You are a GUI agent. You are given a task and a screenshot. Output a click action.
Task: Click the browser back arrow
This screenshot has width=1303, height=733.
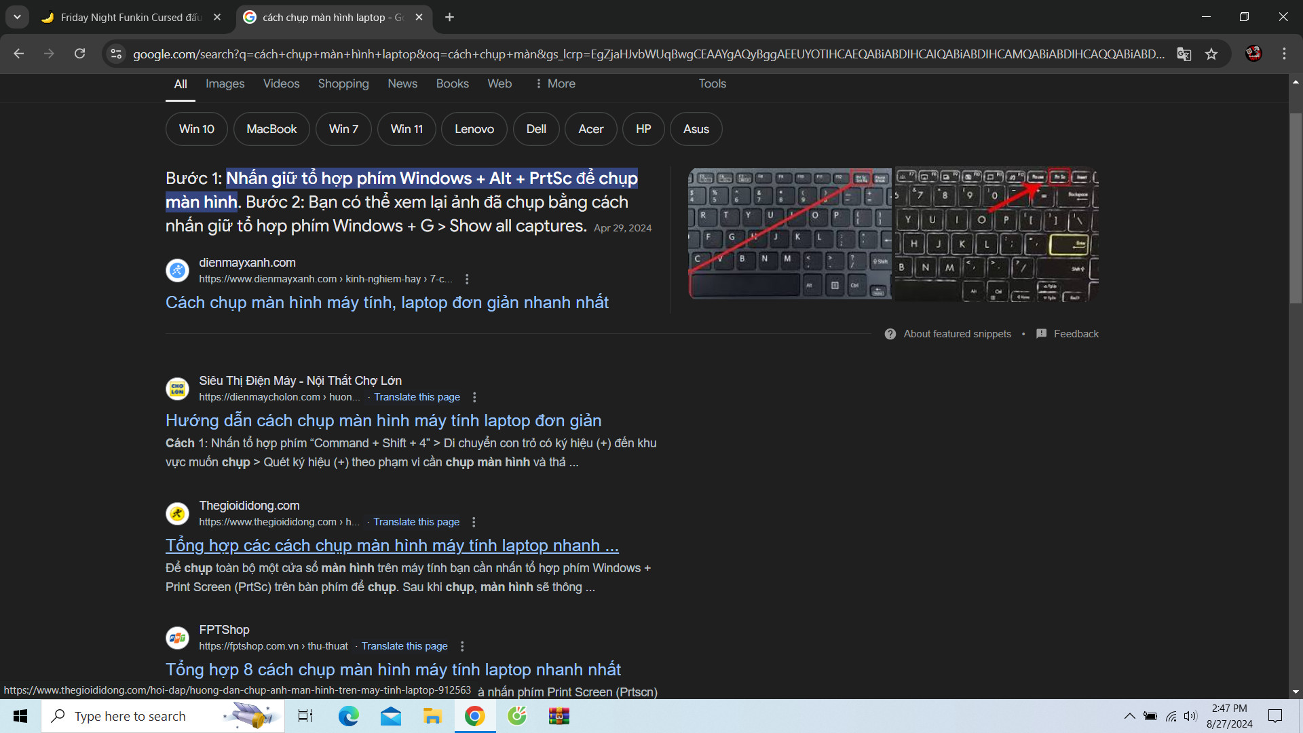(x=19, y=54)
